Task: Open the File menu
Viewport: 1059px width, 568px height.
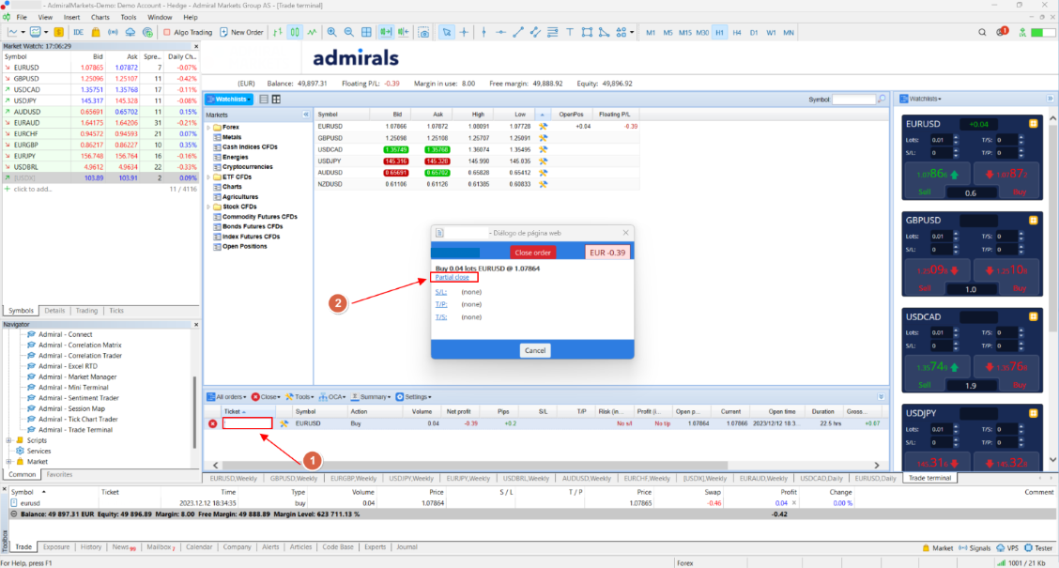Action: click(x=22, y=17)
